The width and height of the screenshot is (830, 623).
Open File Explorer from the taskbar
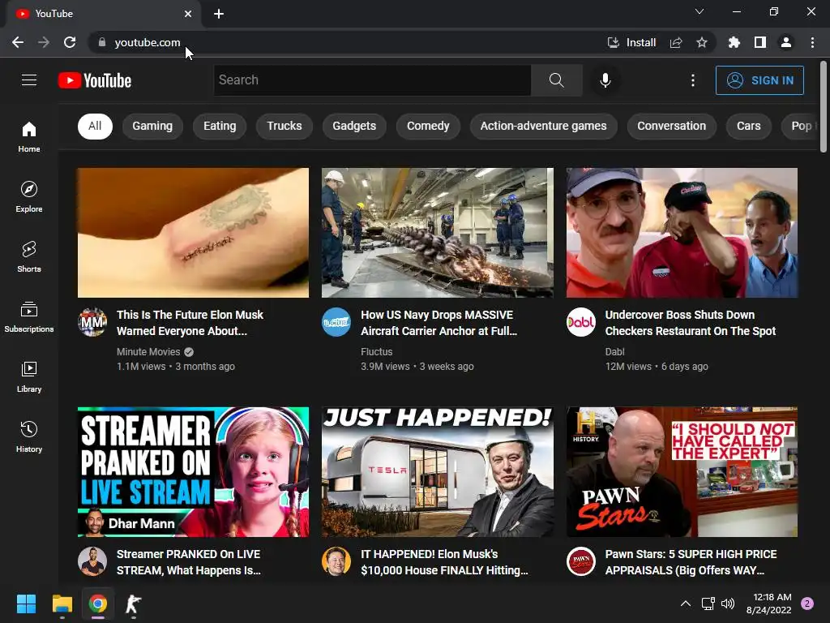click(x=62, y=604)
